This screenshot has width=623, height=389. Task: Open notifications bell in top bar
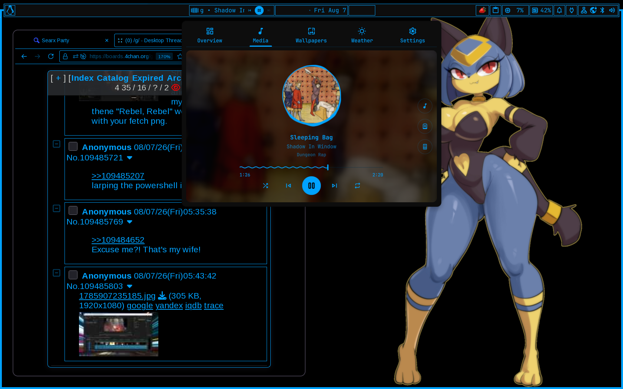[x=560, y=10]
